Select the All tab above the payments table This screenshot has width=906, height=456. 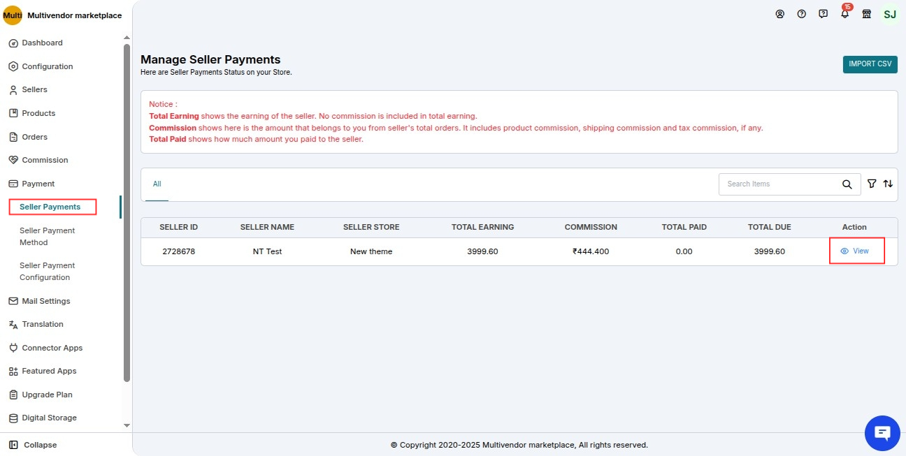click(157, 184)
